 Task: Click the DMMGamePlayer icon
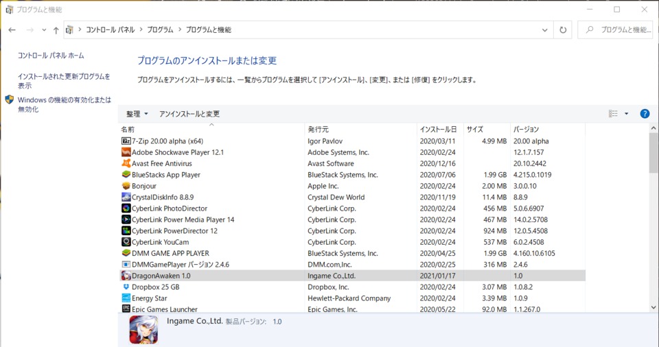pyautogui.click(x=126, y=264)
